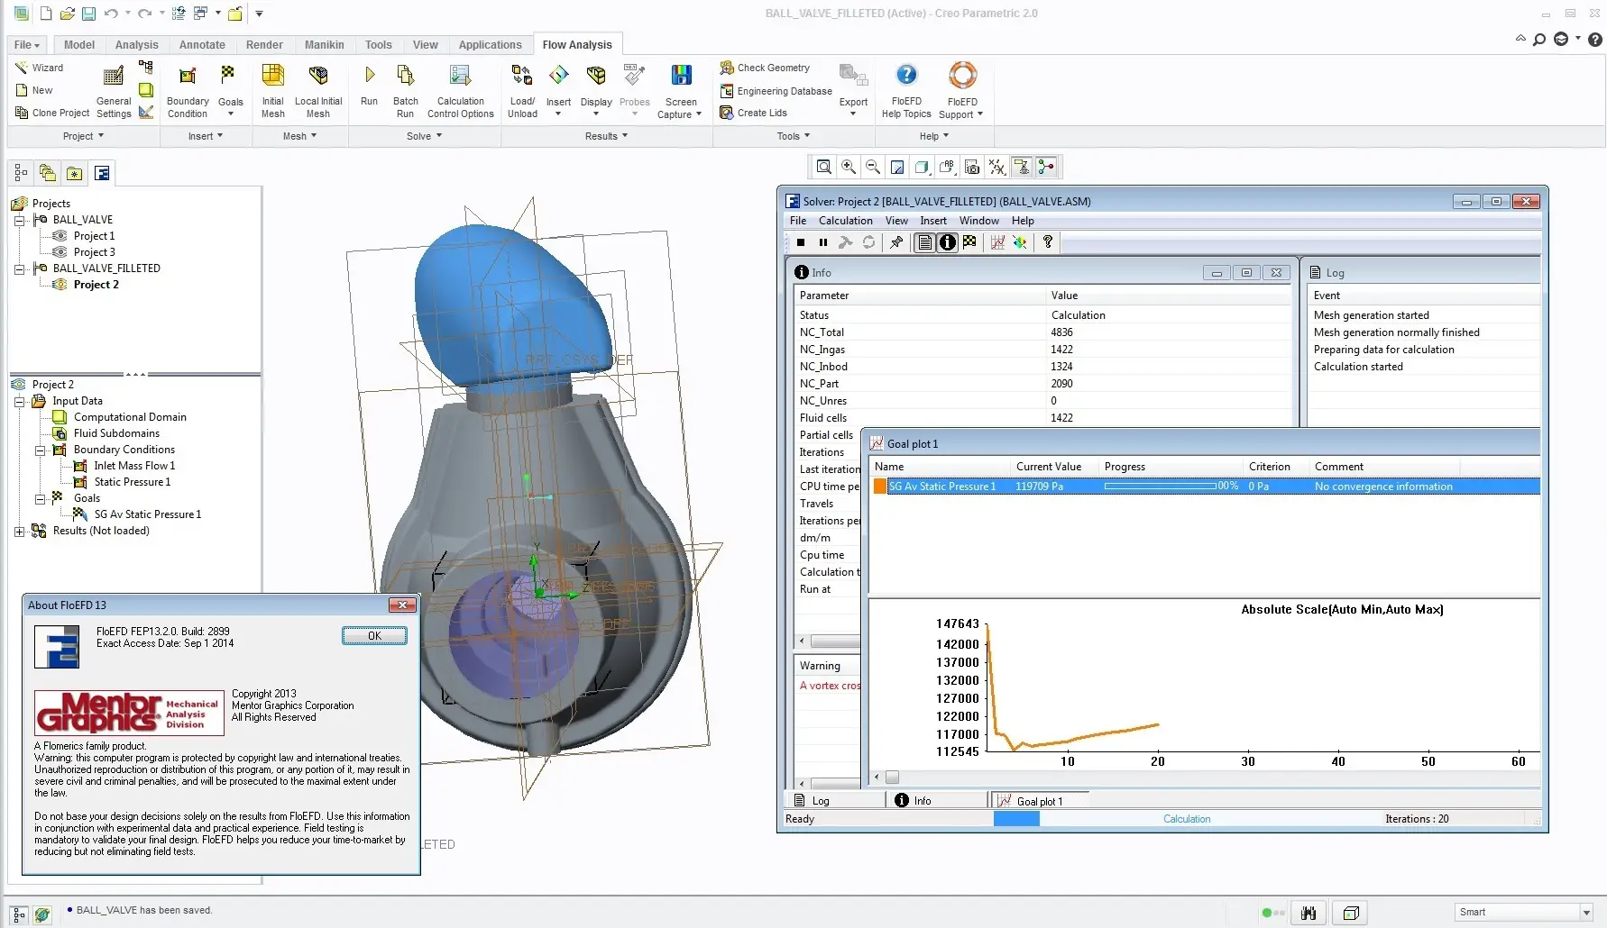Open the Batch Run tool
1607x928 pixels.
405,90
